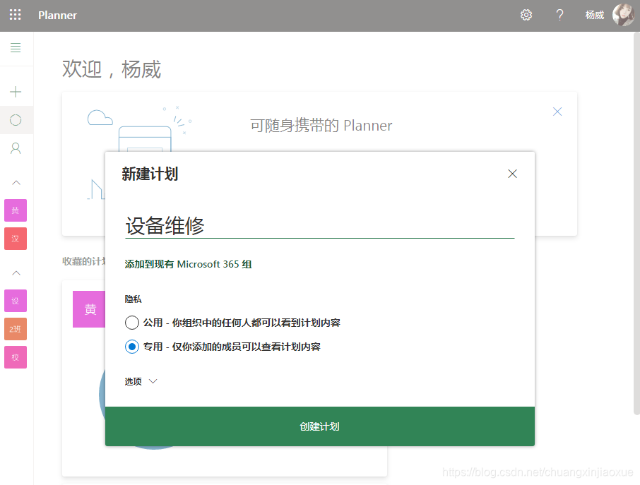Open the 黄 plan card thumbnail
Screen dimensions: 640x485
(89, 309)
